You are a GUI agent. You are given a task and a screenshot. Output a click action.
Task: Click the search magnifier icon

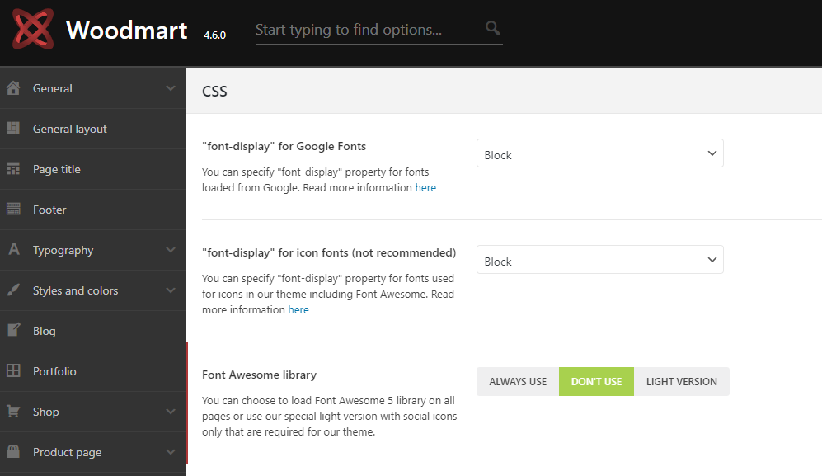coord(493,29)
